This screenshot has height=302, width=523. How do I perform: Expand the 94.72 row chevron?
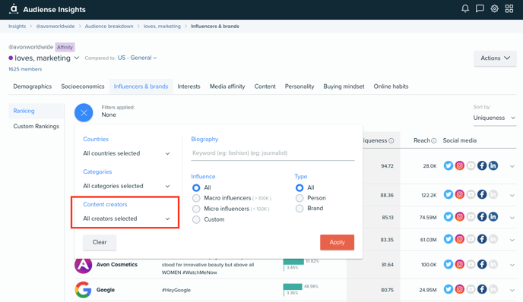(512, 166)
